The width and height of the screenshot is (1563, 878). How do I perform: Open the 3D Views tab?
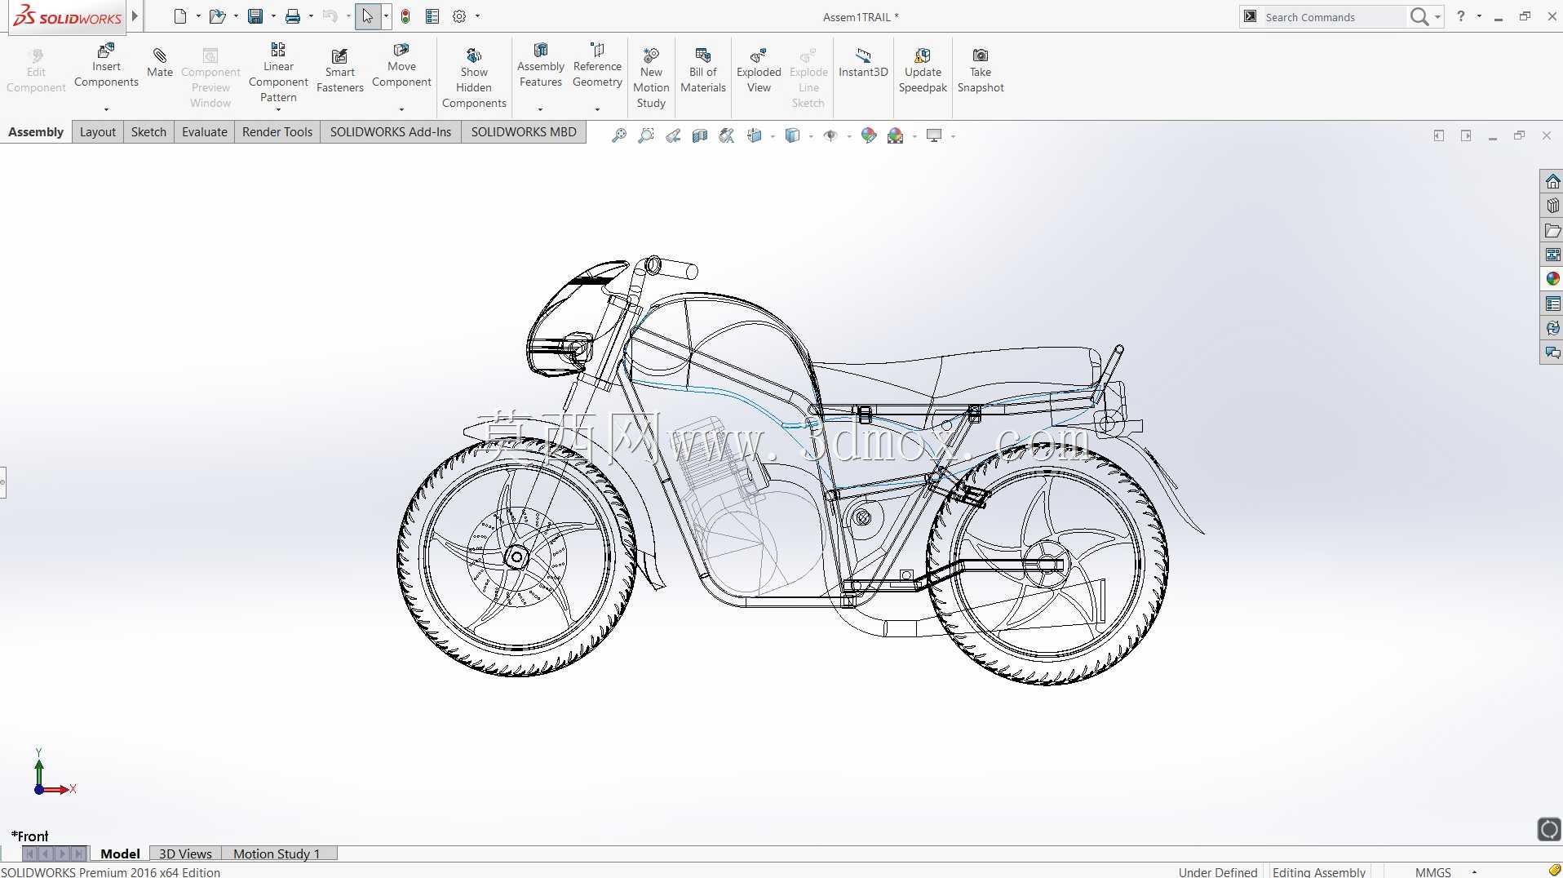coord(185,854)
